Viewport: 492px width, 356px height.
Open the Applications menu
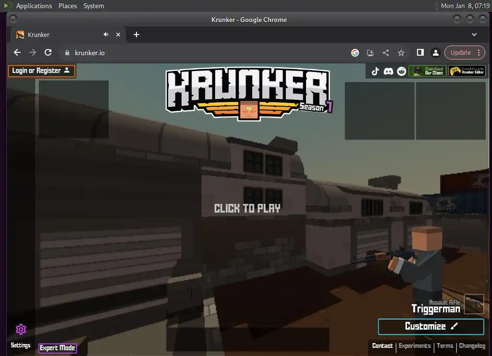tap(34, 6)
